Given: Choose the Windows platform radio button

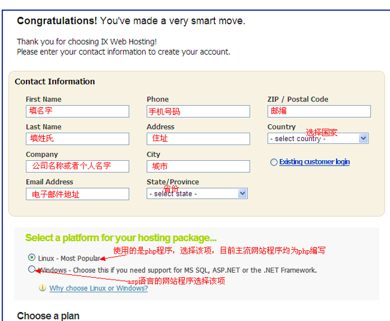Looking at the screenshot, I should pos(32,270).
